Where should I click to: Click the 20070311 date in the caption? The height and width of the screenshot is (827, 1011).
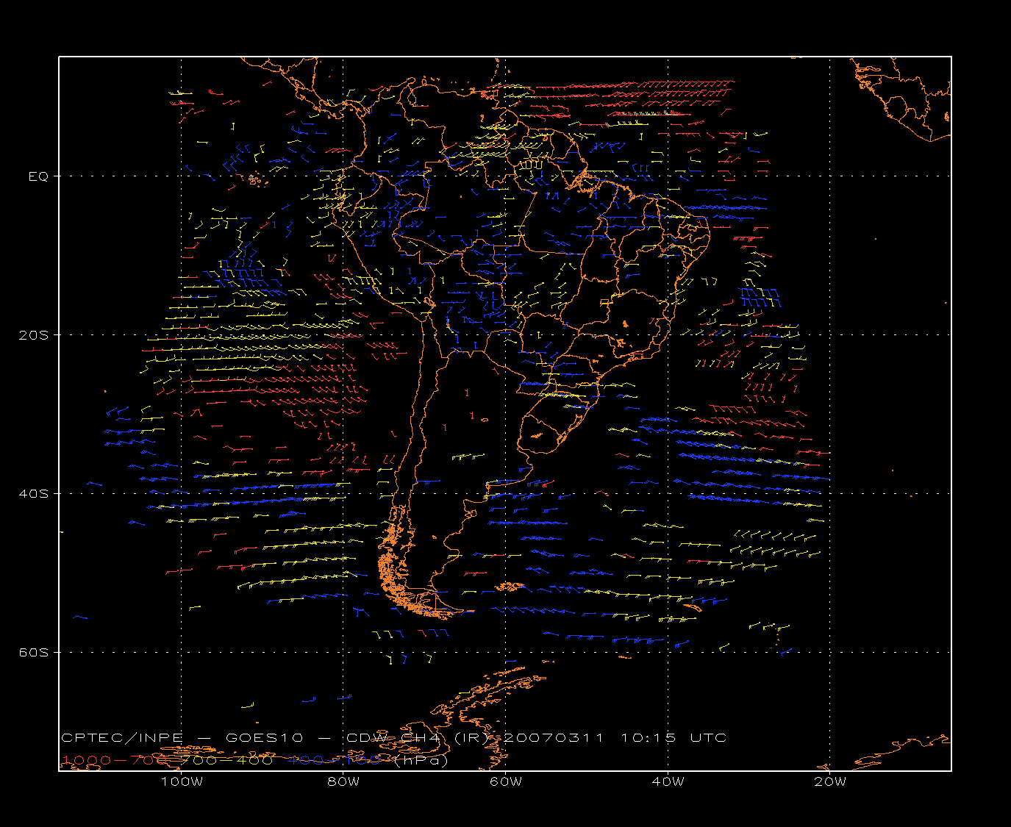[554, 738]
